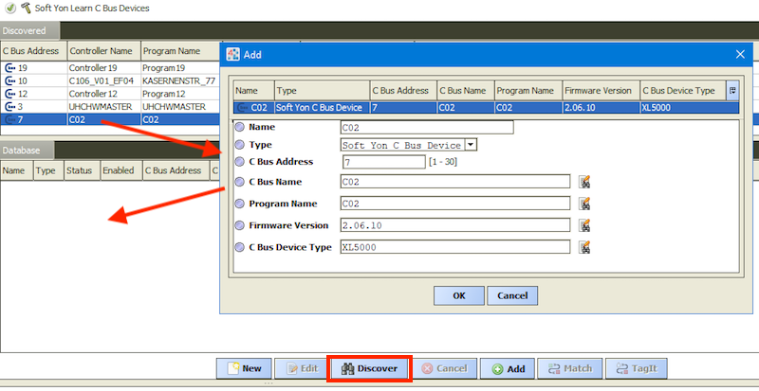Viewport: 759px width, 391px height.
Task: Select the Discovered tab
Action: (x=29, y=30)
